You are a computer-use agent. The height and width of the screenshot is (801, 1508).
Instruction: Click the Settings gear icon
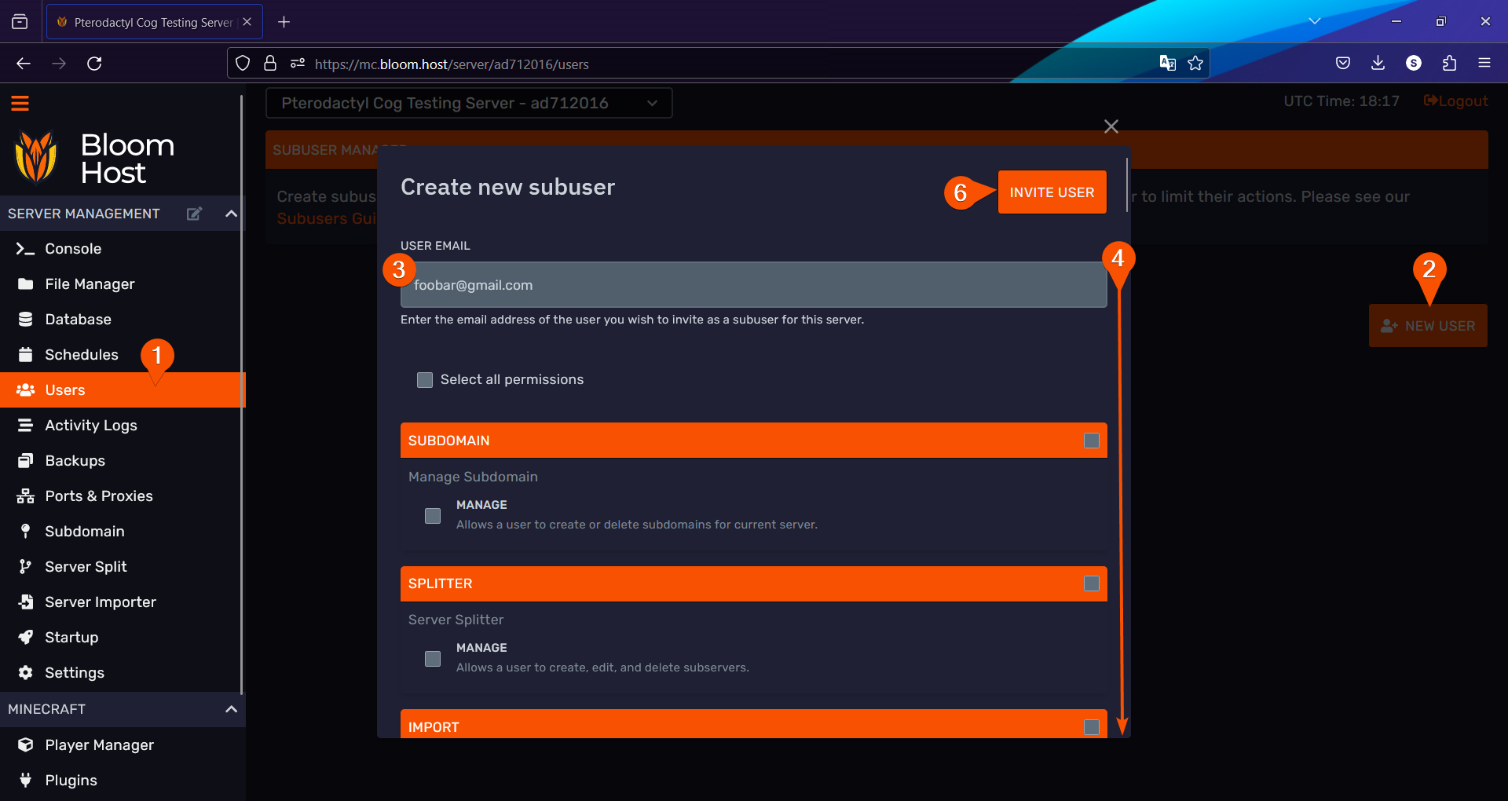(25, 673)
